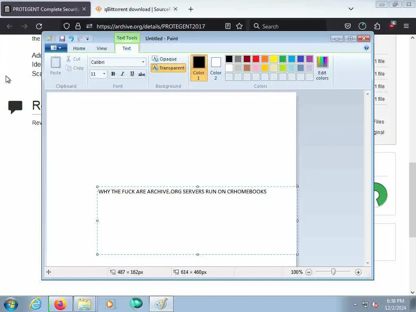Open Windows Explorer folder from taskbar

(84, 304)
